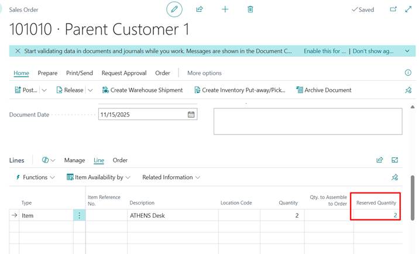Share the Lines section icon
Viewport: 419px width, 254px height.
click(x=379, y=160)
